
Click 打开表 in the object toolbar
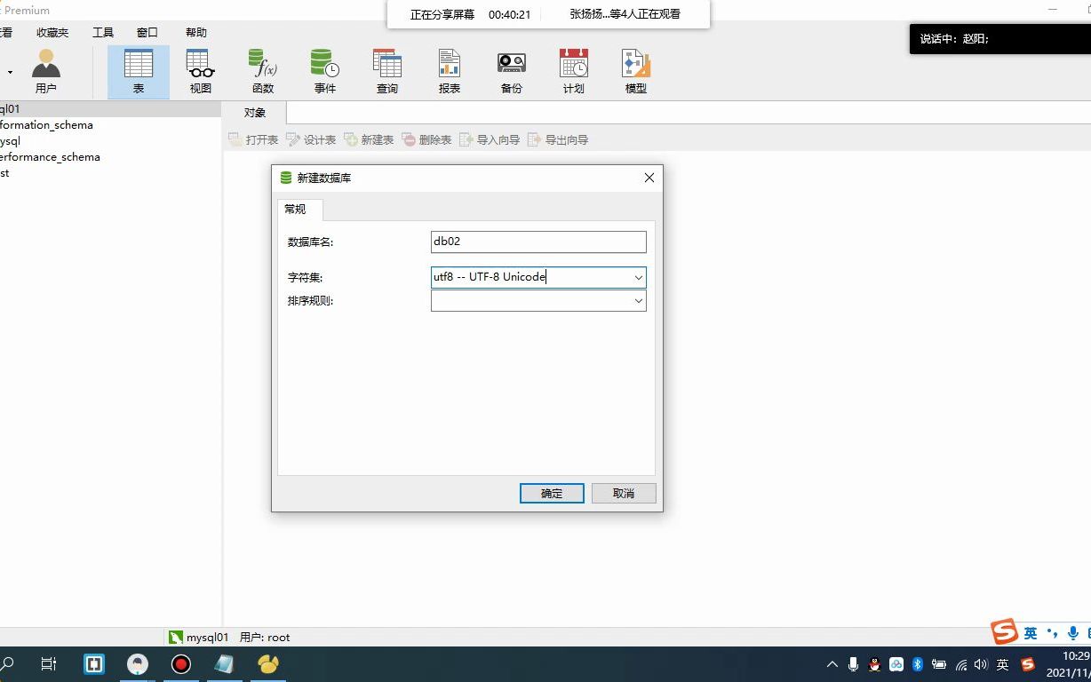pos(253,139)
